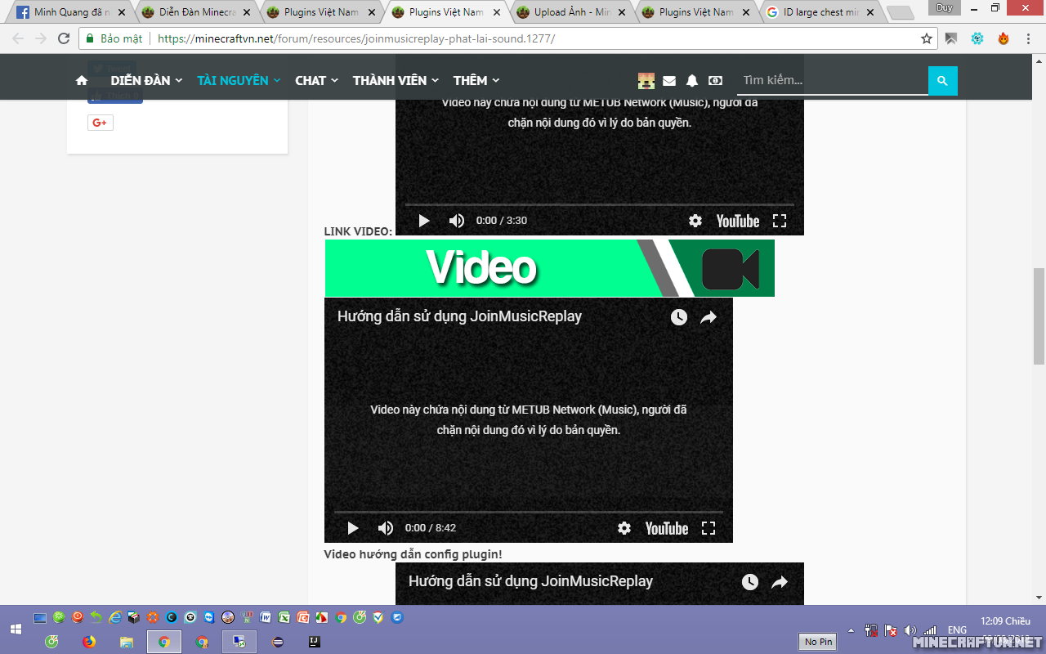Click the page vertical scrollbar thumb
Viewport: 1046px width, 654px height.
[x=1039, y=316]
